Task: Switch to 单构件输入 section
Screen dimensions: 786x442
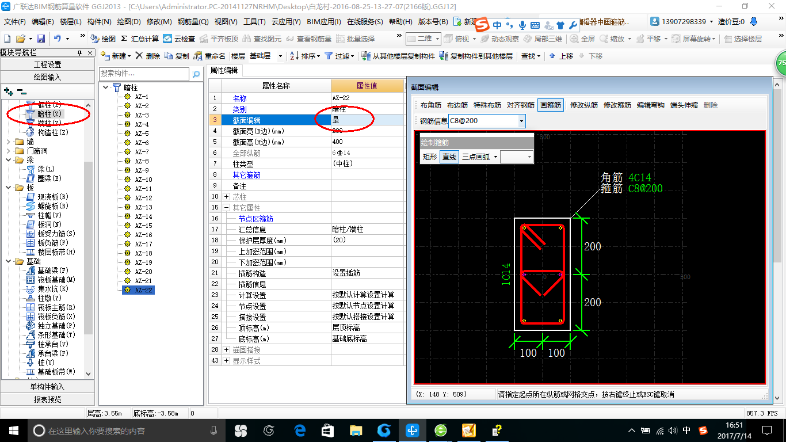Action: 47,387
